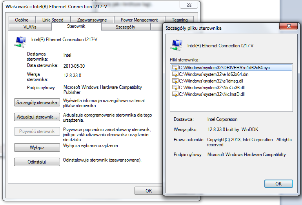Select the e1d62x64.din file row
This screenshot has width=302, height=205.
tap(231, 74)
